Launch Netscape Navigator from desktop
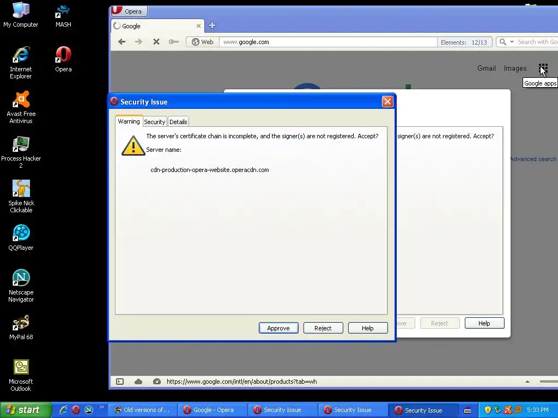Image resolution: width=558 pixels, height=418 pixels. [x=21, y=286]
